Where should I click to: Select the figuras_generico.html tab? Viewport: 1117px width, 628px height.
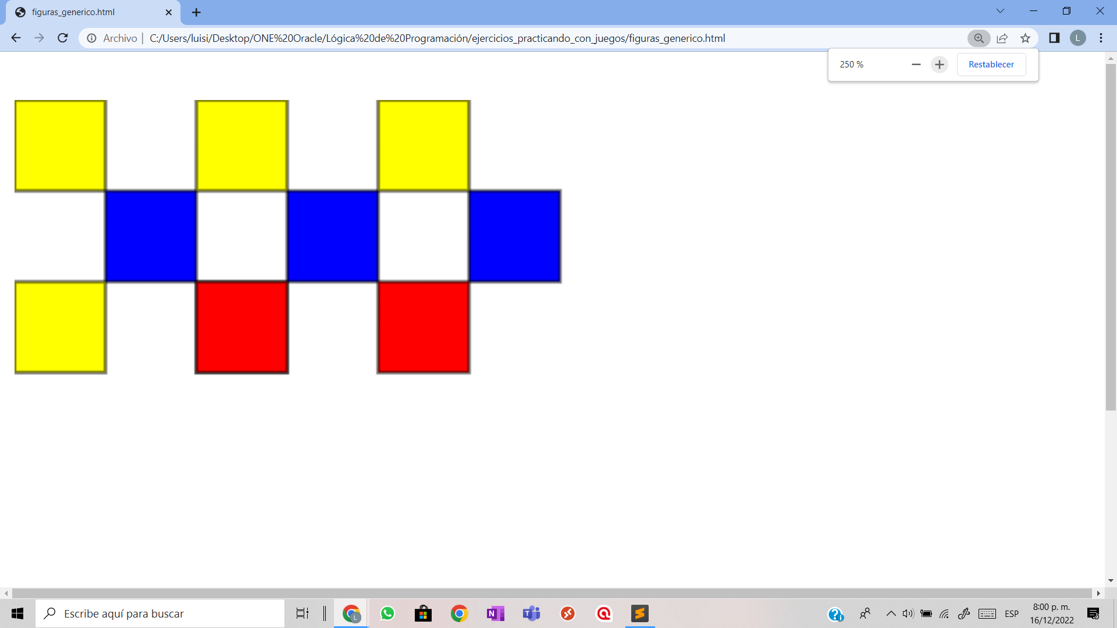[93, 12]
